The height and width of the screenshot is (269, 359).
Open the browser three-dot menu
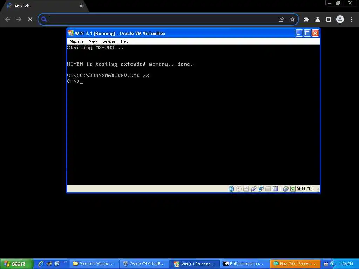tap(351, 20)
